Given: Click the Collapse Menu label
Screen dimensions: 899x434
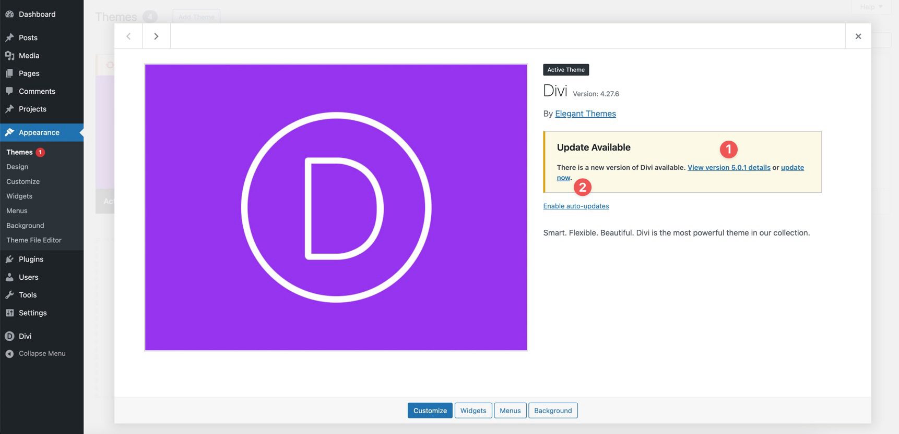Looking at the screenshot, I should [x=42, y=354].
